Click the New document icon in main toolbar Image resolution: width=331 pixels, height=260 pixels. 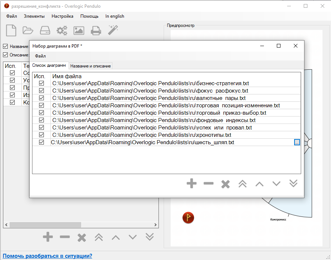point(11,30)
